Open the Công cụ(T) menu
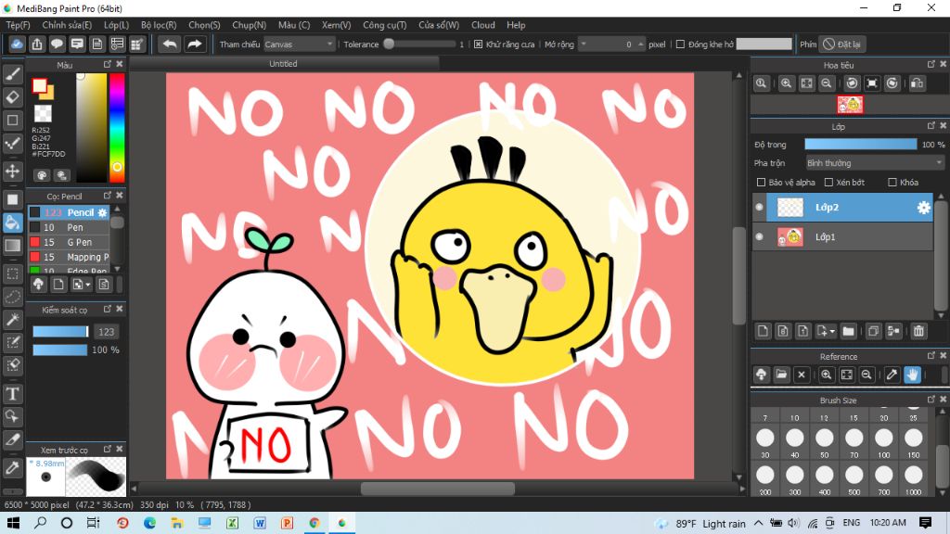 (385, 25)
